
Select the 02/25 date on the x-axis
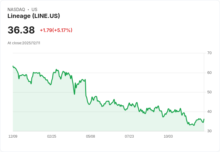52,136
